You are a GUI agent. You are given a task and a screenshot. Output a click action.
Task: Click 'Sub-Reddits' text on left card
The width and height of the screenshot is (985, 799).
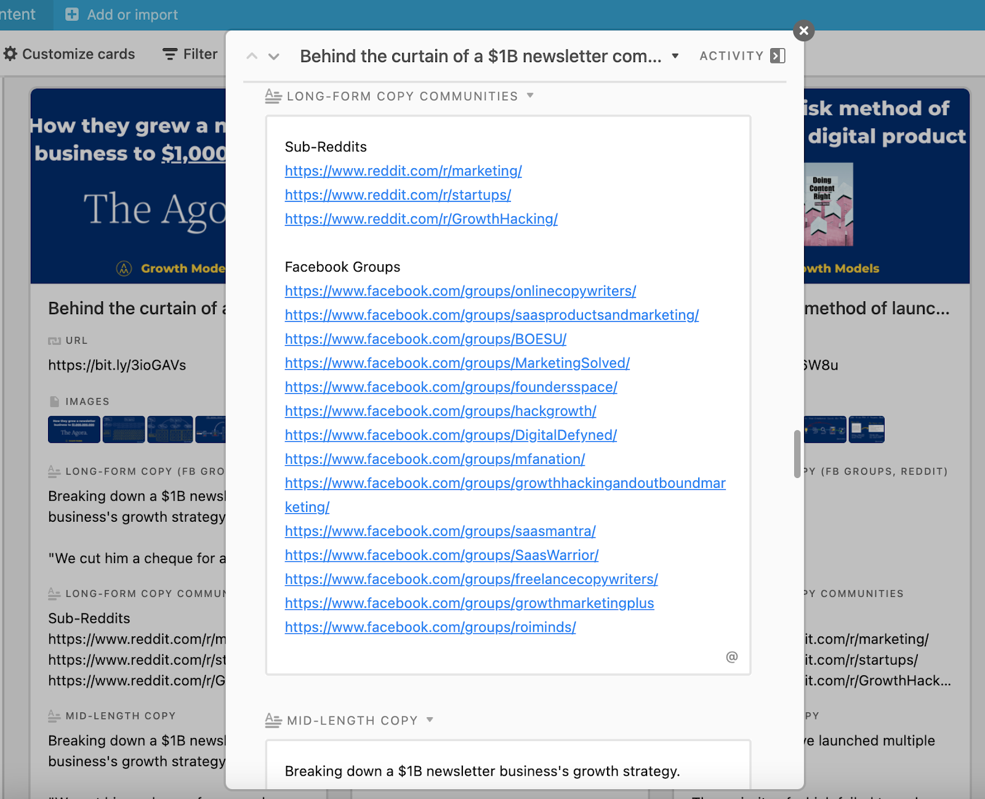[x=89, y=619]
